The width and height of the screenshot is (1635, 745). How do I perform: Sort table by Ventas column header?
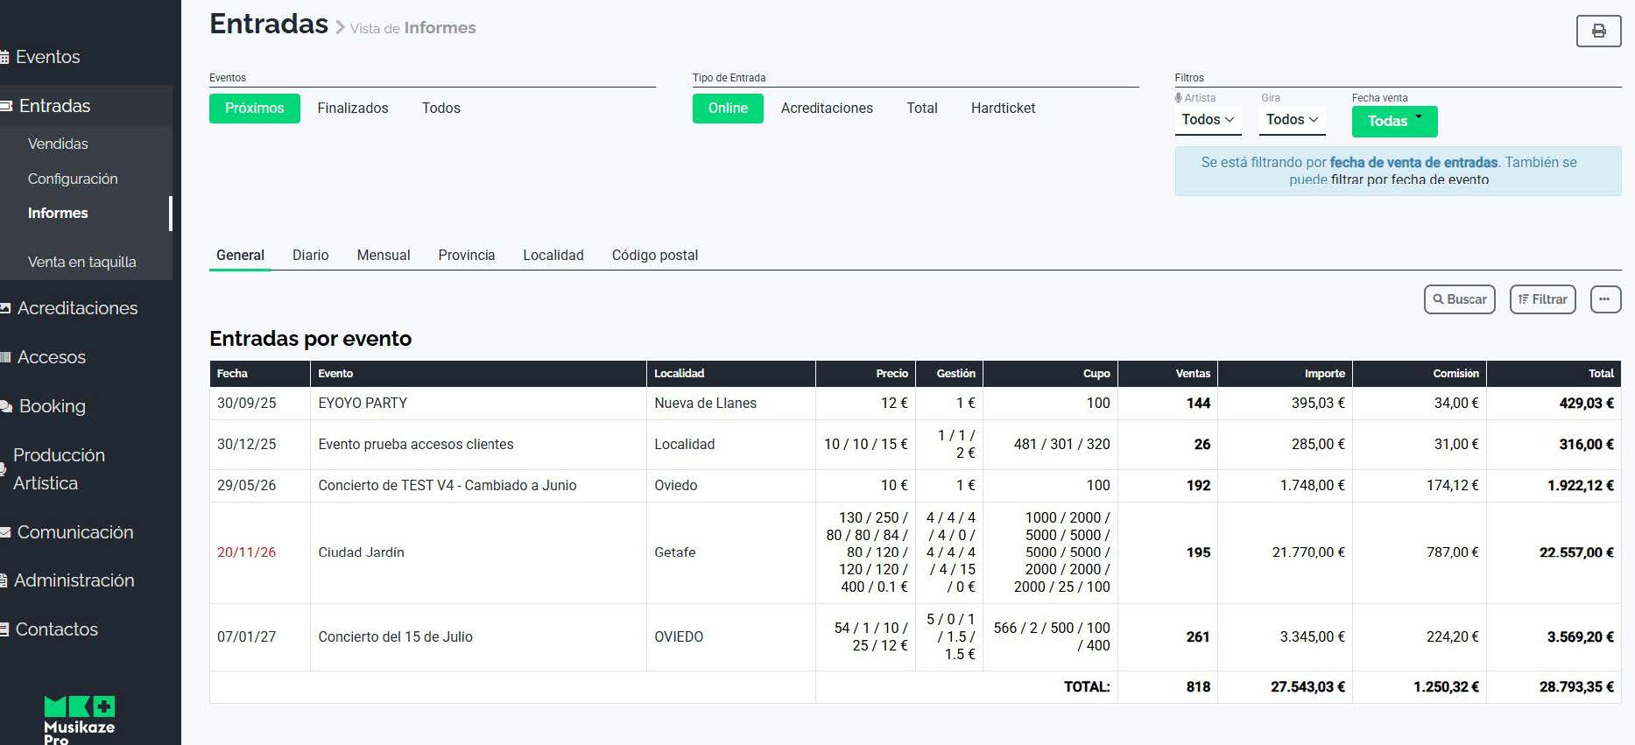pyautogui.click(x=1192, y=374)
